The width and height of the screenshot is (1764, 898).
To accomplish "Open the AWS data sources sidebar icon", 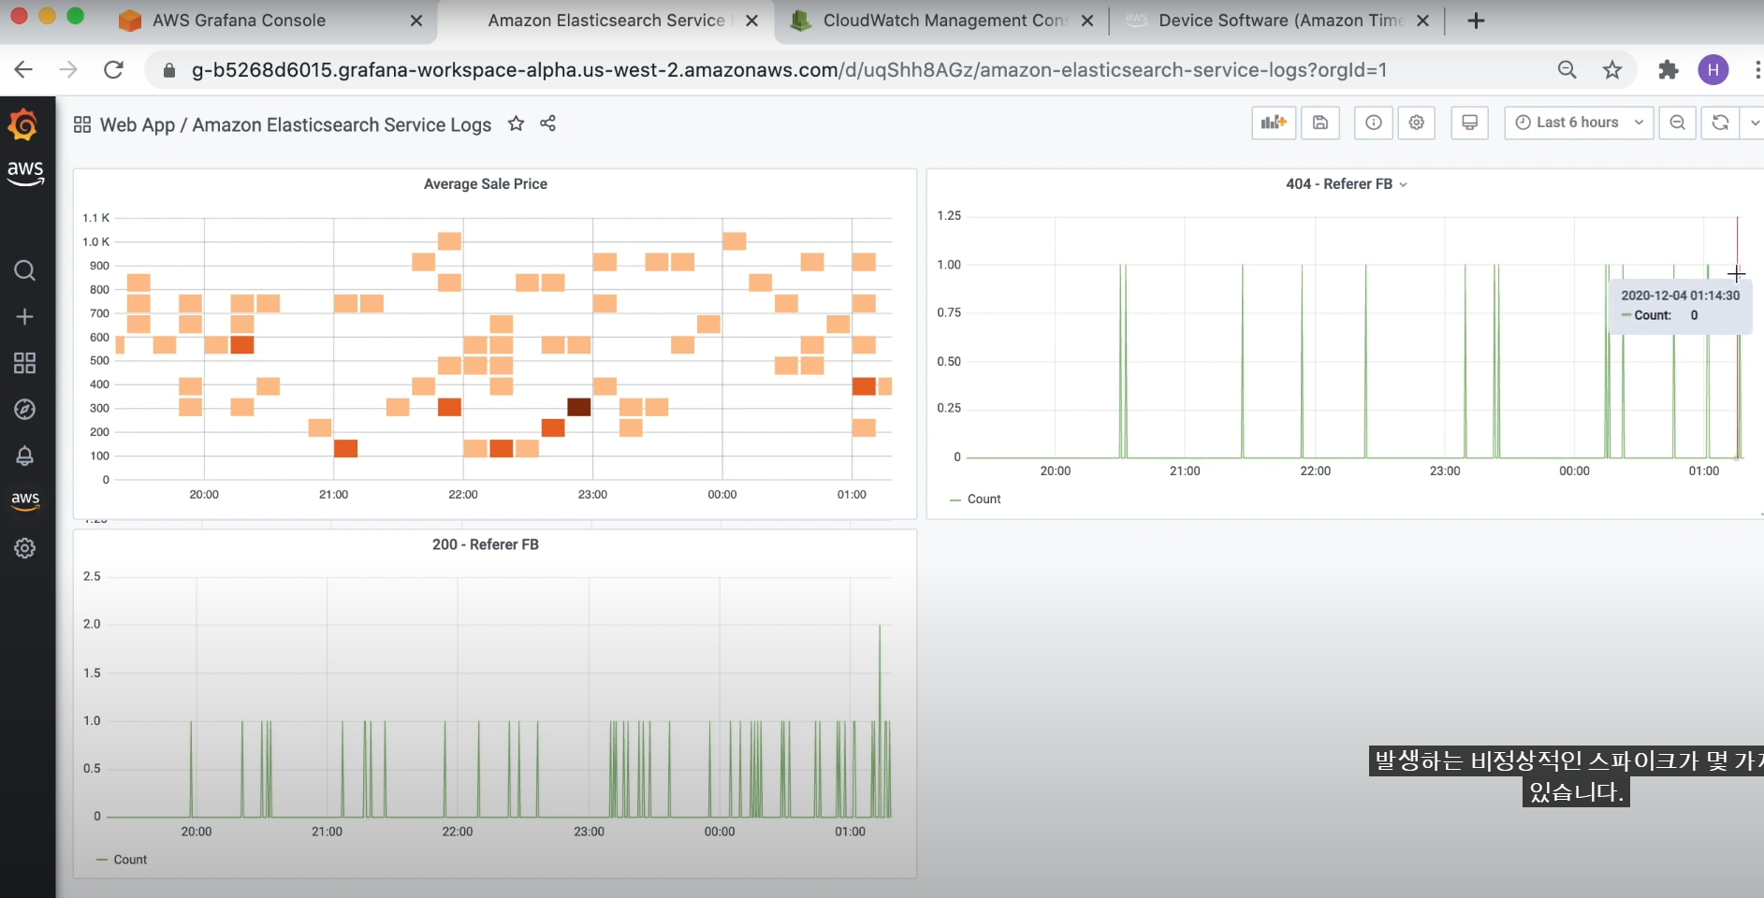I will point(25,500).
